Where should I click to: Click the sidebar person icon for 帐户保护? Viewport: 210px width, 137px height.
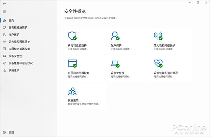(4, 35)
